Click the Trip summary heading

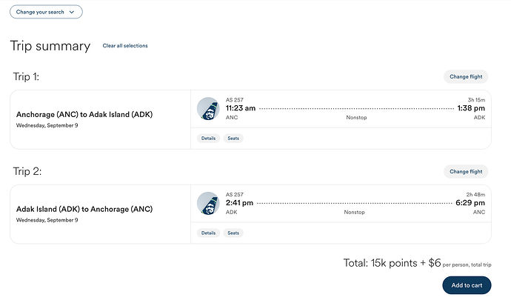(50, 46)
